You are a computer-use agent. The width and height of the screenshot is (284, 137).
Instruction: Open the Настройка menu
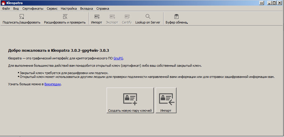pyautogui.click(x=69, y=9)
